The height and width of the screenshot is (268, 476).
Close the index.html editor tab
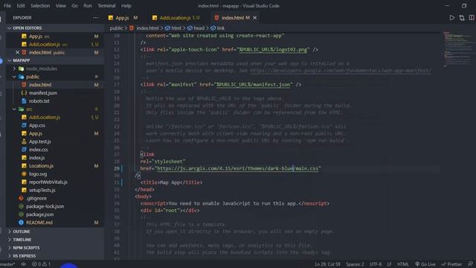pos(255,18)
